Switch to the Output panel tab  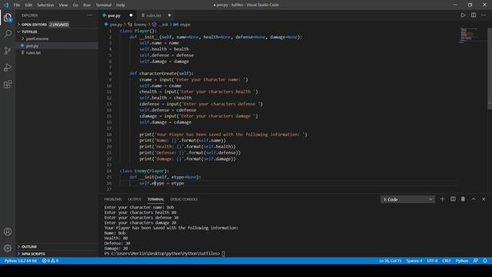point(135,199)
